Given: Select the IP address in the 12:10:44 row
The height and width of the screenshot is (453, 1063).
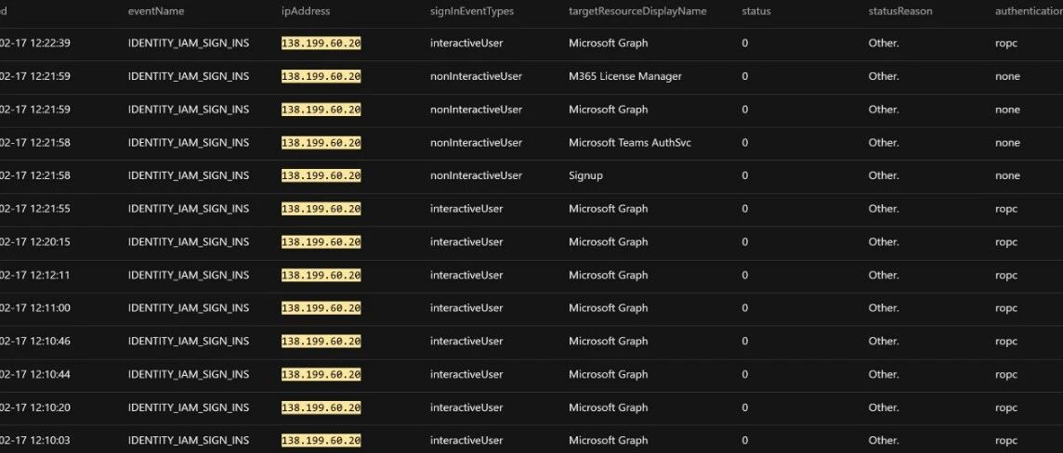Looking at the screenshot, I should pos(321,374).
